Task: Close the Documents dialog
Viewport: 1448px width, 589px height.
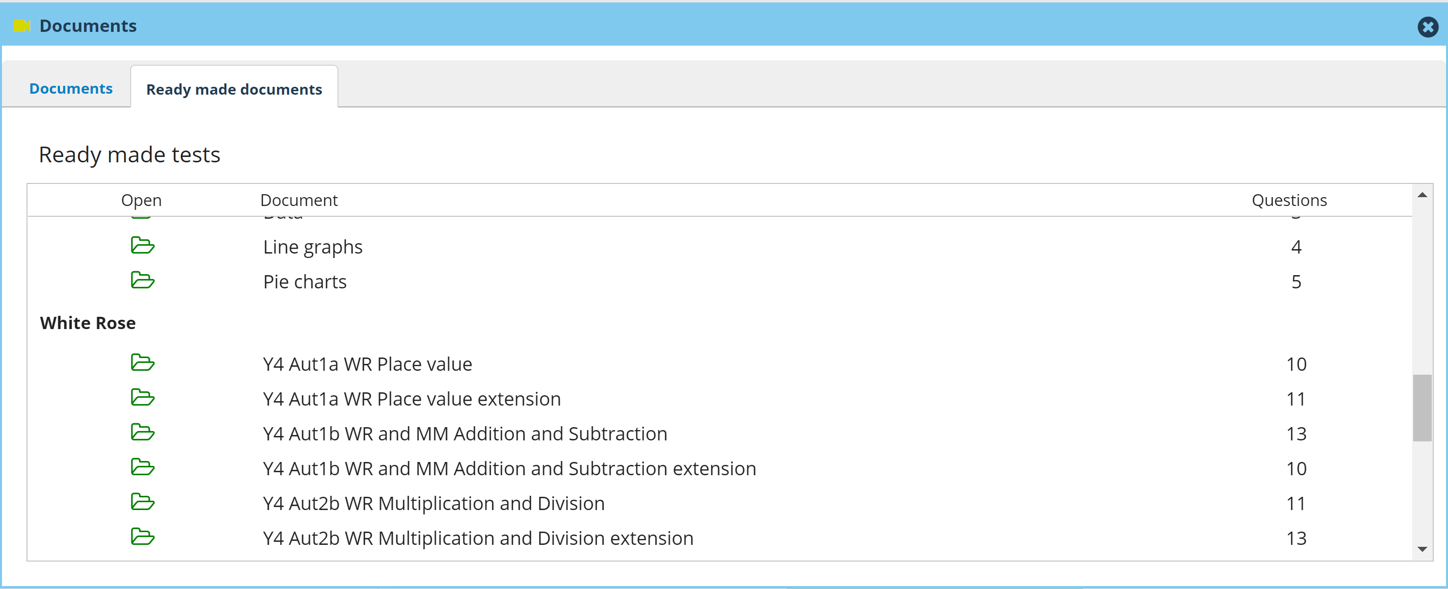Action: tap(1427, 27)
